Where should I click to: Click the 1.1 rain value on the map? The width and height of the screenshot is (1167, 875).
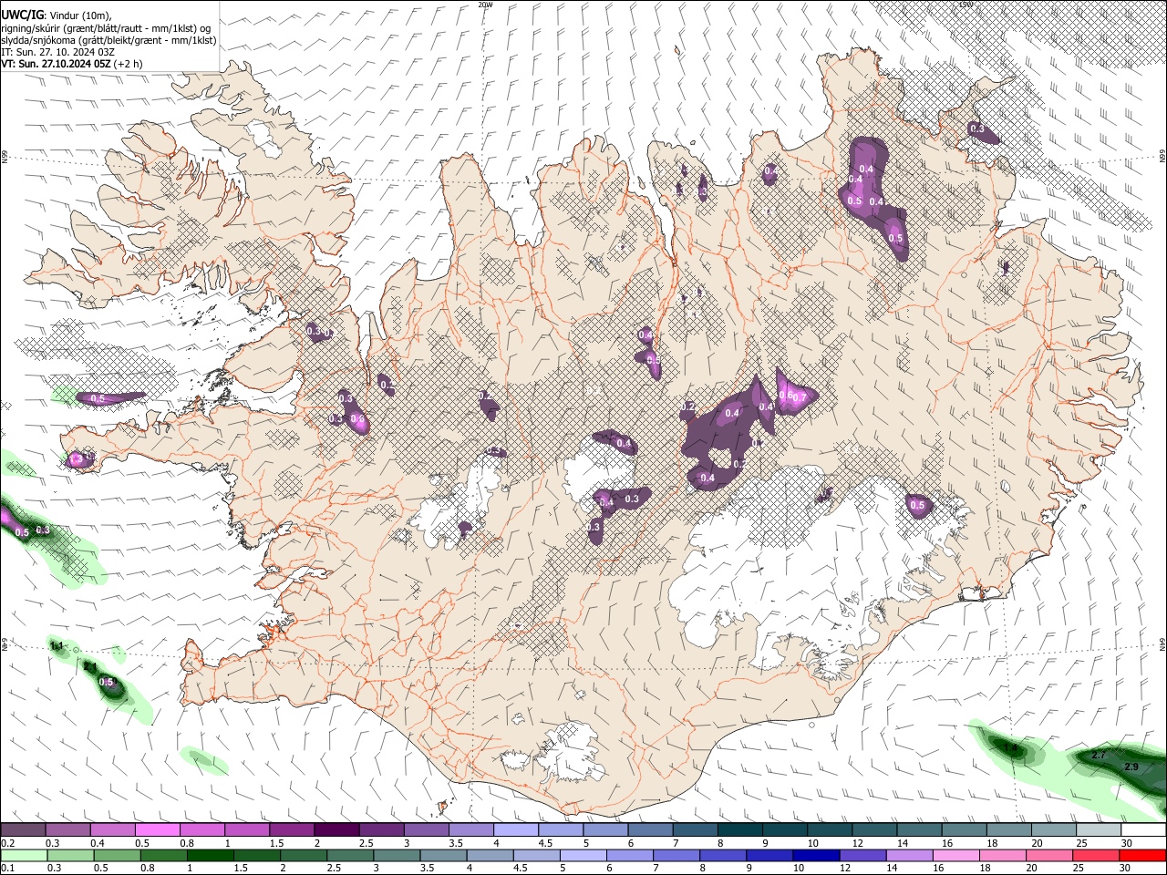click(57, 645)
